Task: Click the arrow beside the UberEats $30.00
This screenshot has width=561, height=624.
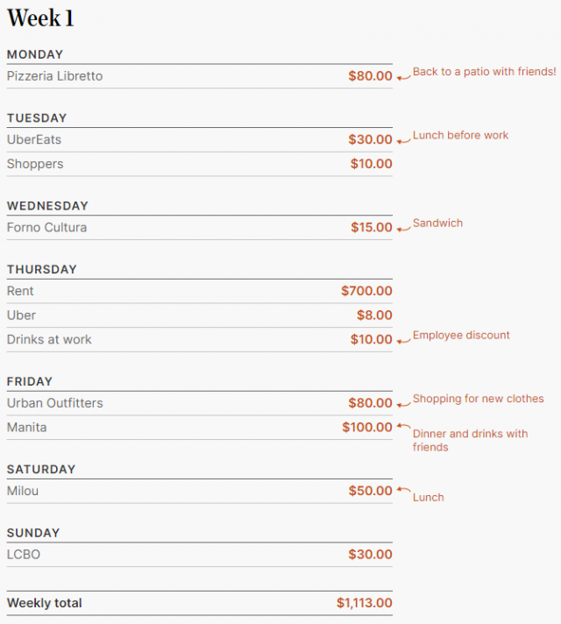Action: pos(404,141)
